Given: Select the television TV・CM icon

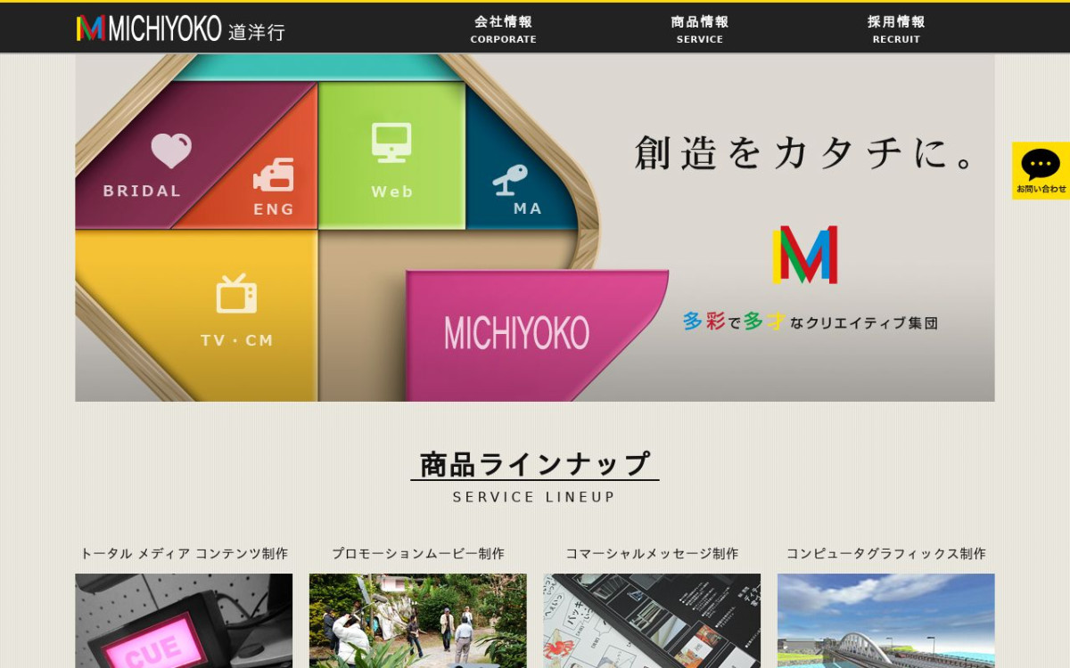Looking at the screenshot, I should (236, 294).
